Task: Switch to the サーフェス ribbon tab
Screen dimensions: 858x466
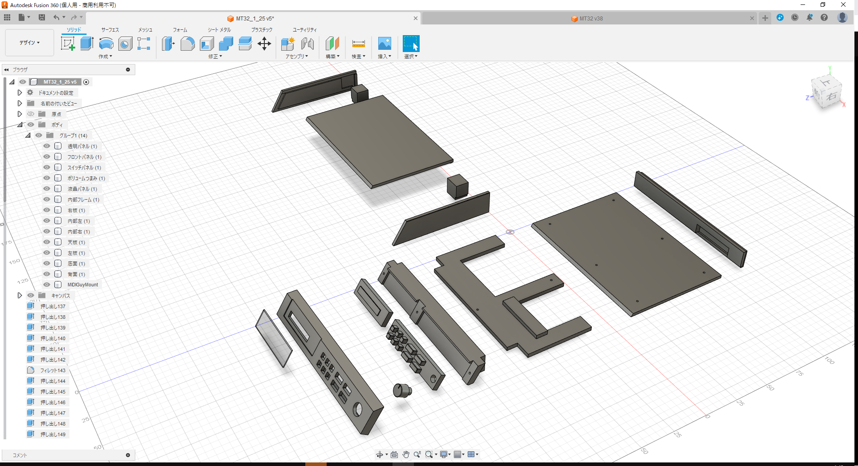Action: click(x=109, y=30)
